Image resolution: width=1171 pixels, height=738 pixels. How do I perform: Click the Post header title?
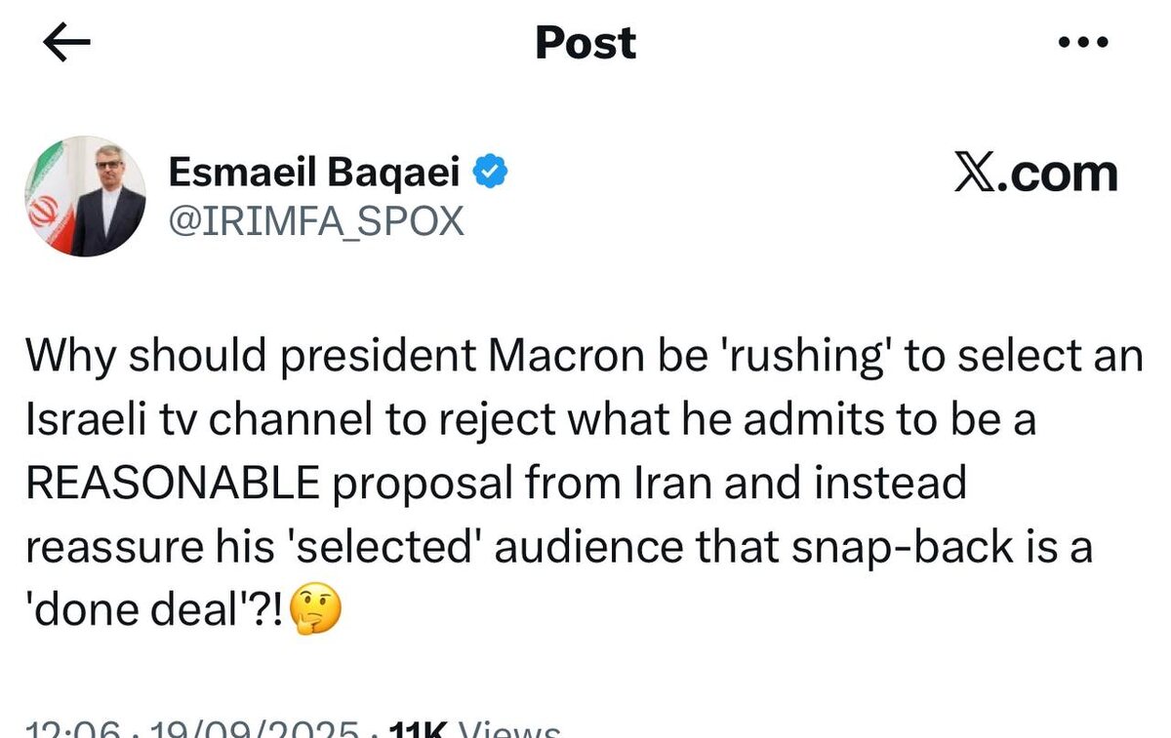[585, 43]
